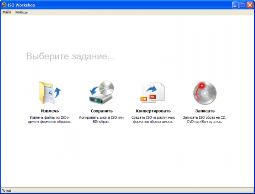
Task: Click text 'Извлечь файлы из ISO и других форматов образов.'
Action: (x=50, y=120)
